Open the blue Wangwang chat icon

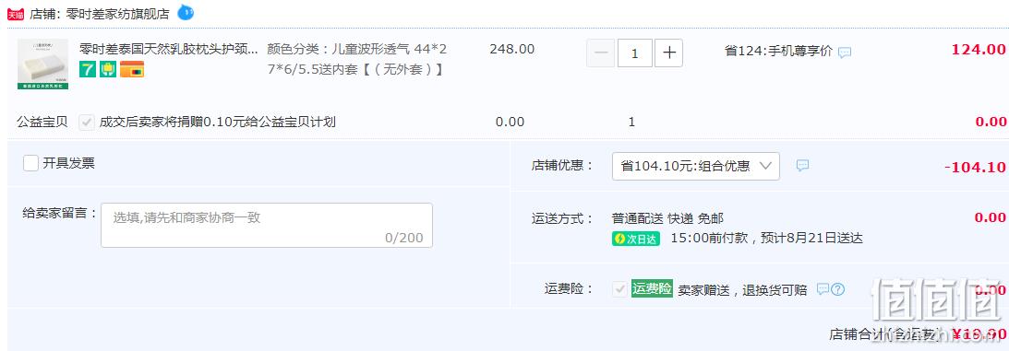click(186, 12)
